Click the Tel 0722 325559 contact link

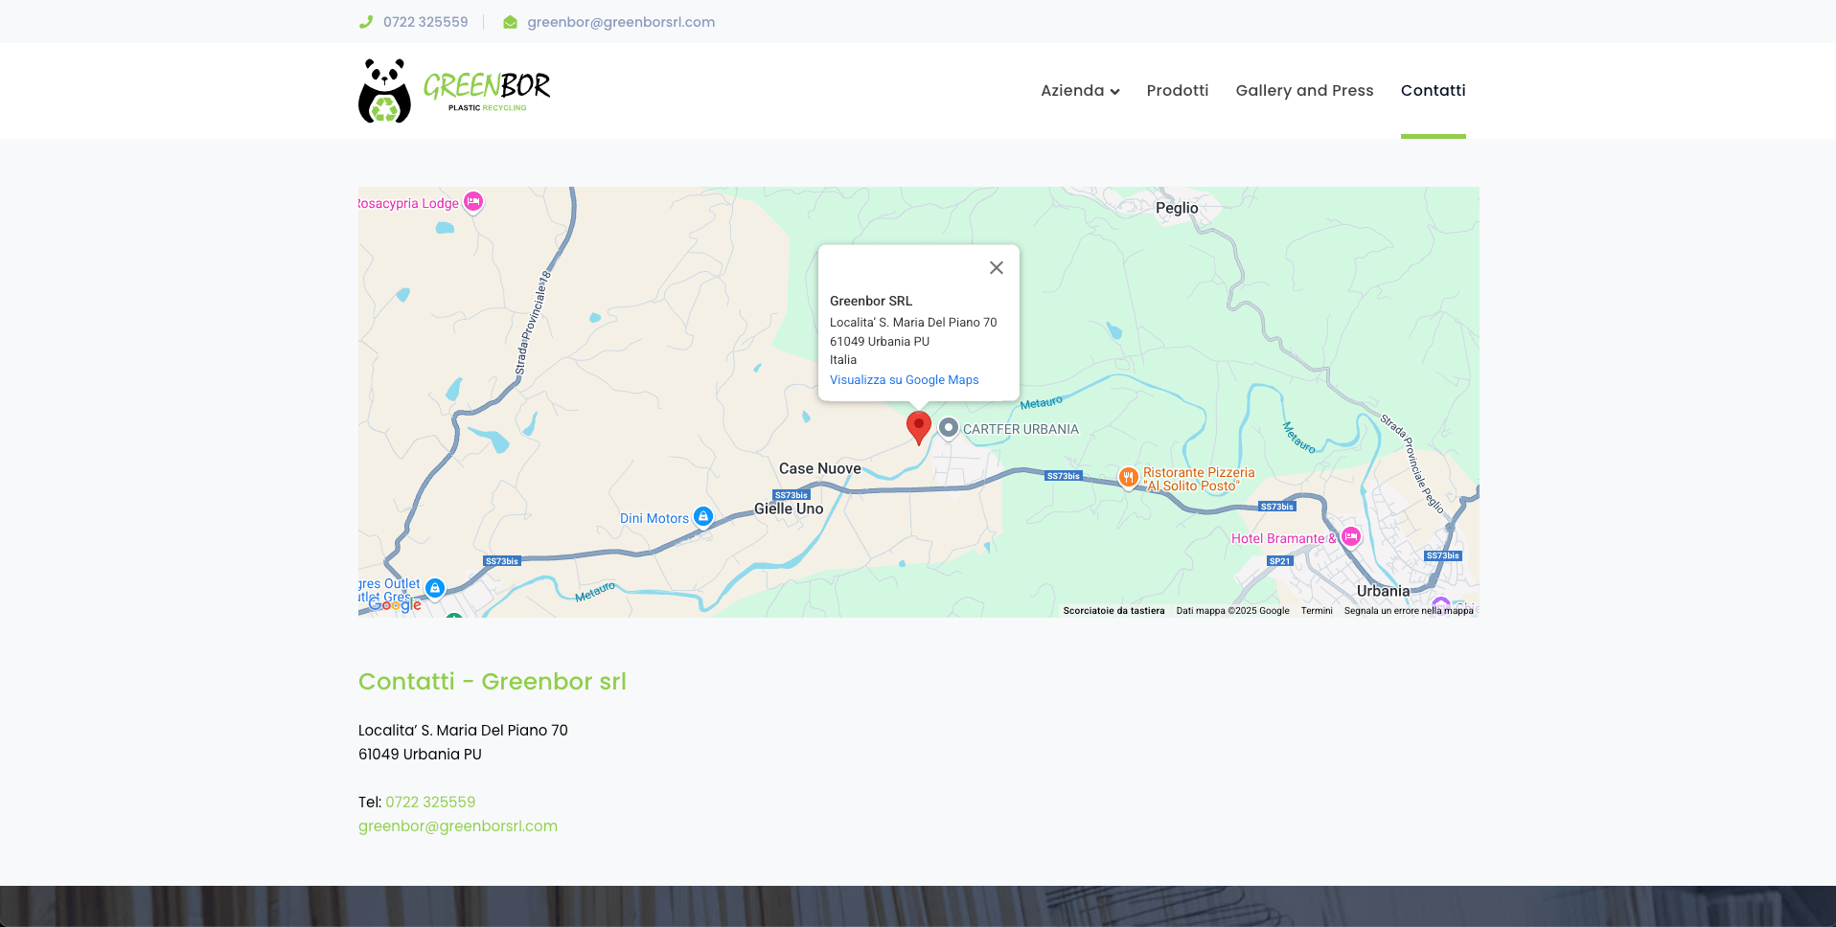point(430,802)
